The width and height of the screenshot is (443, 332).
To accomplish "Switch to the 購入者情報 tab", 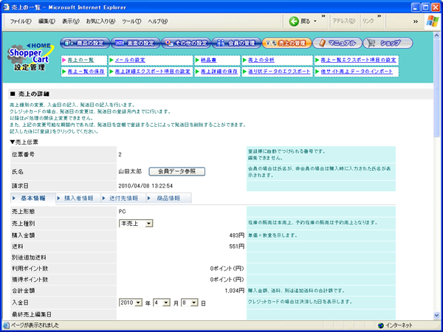I will pos(78,198).
